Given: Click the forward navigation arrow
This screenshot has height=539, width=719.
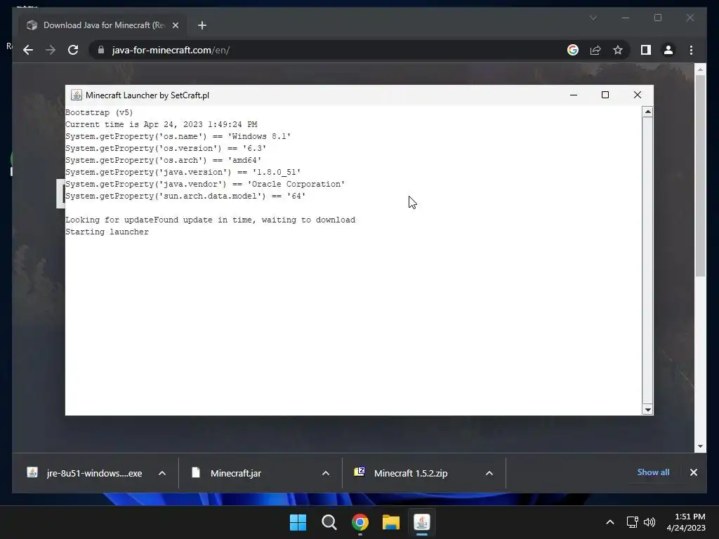Looking at the screenshot, I should [x=51, y=50].
